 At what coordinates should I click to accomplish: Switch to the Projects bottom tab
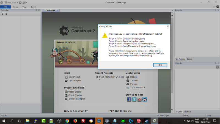[181, 59]
